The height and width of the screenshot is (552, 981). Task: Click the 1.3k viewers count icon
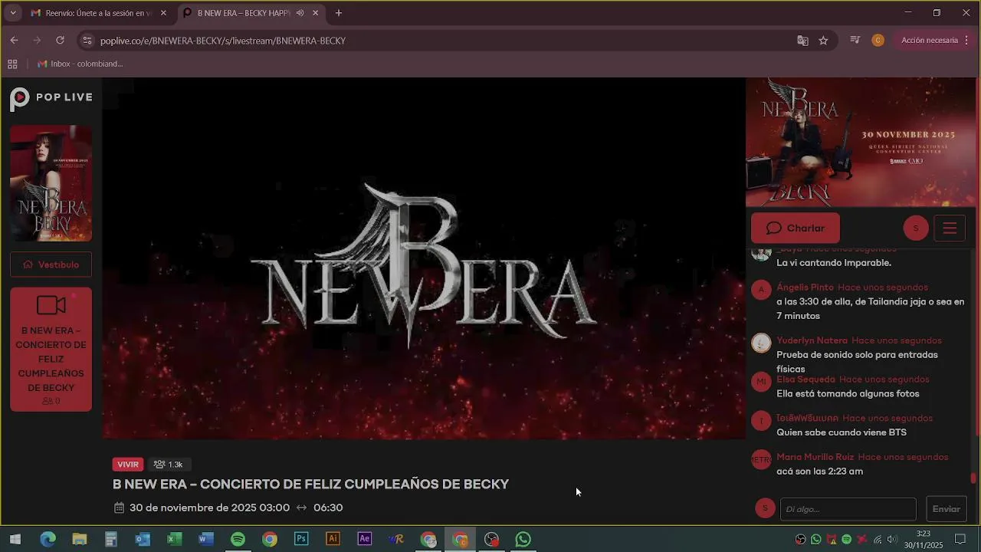click(159, 465)
